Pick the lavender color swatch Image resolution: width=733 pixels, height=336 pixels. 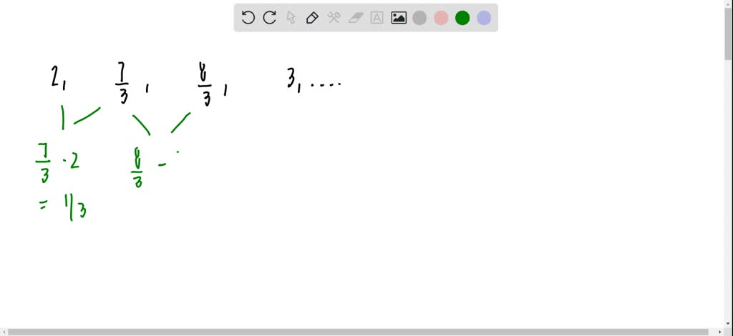pyautogui.click(x=484, y=18)
